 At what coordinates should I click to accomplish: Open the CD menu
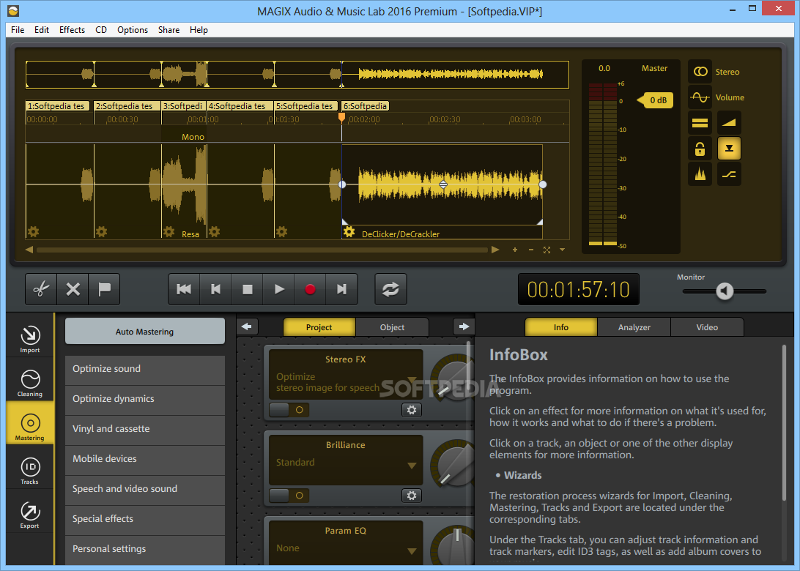click(x=101, y=29)
